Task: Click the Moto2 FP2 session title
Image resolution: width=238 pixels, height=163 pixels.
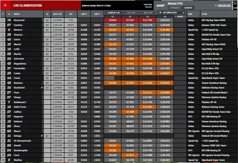Action: [175, 4]
